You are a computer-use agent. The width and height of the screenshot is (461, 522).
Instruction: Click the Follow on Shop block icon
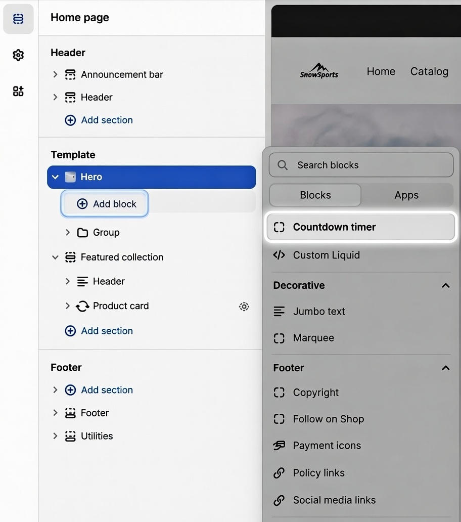coord(279,419)
